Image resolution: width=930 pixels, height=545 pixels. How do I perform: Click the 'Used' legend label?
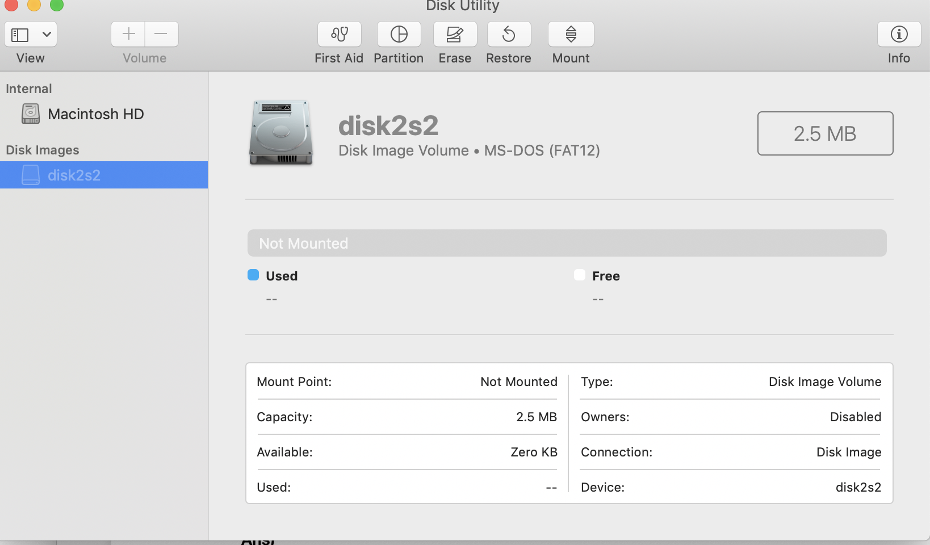pos(282,276)
